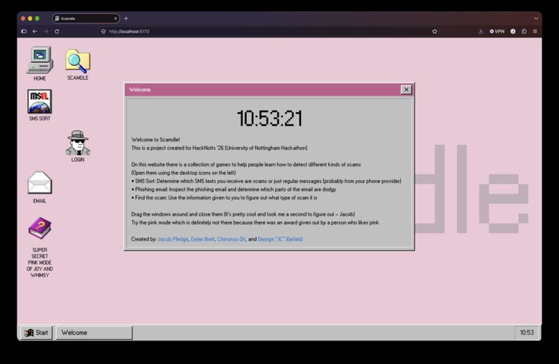Reload the page with the refresh icon
559x364 pixels.
pos(57,31)
